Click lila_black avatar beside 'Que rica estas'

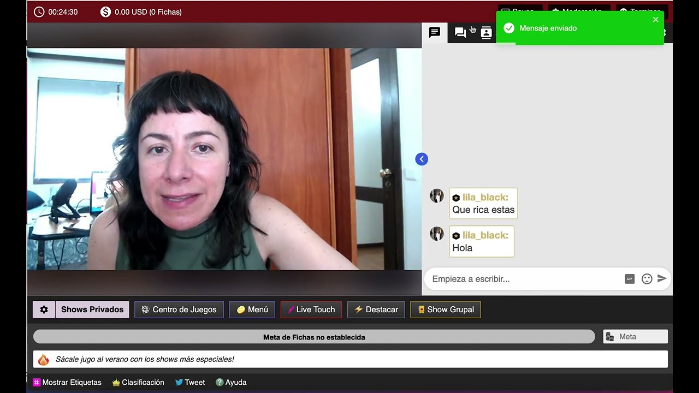(437, 196)
